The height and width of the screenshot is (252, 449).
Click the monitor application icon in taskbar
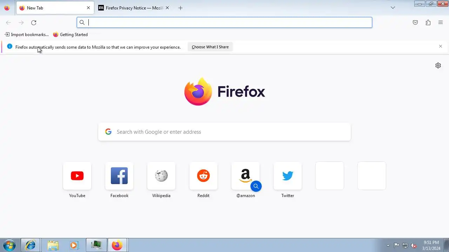click(96, 245)
